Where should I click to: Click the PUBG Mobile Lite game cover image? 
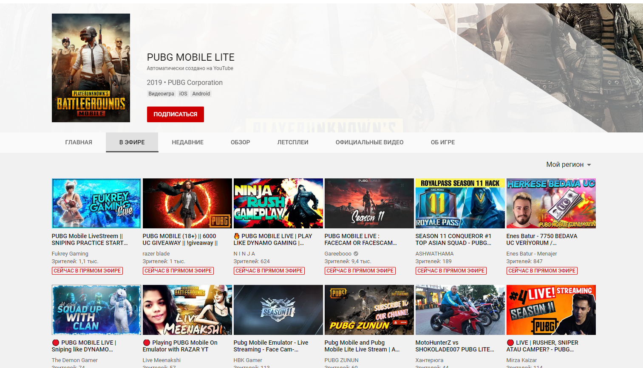click(91, 68)
